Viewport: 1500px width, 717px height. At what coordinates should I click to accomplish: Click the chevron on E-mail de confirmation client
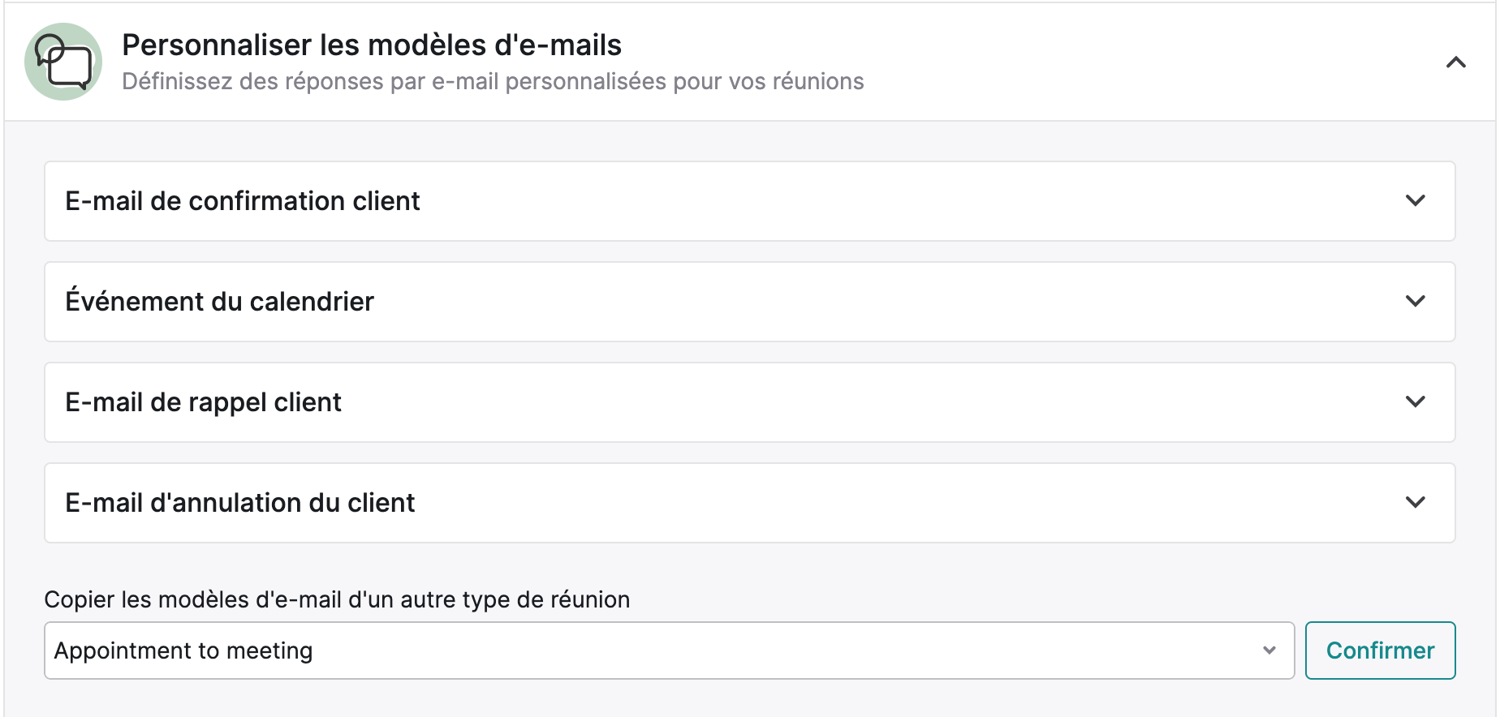tap(1416, 200)
